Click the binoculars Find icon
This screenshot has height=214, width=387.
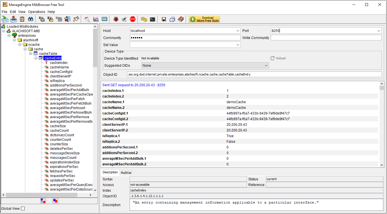30,19
